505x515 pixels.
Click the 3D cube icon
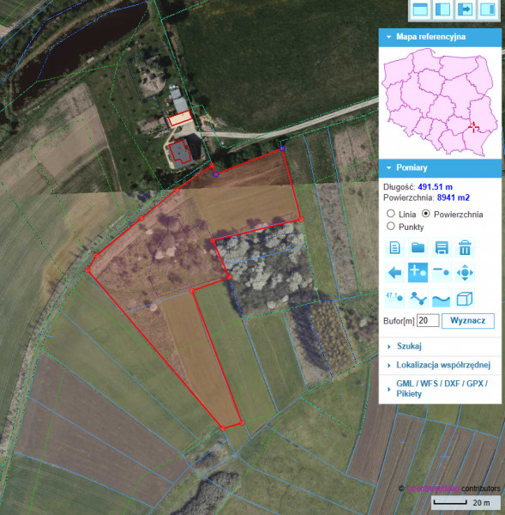[x=465, y=298]
